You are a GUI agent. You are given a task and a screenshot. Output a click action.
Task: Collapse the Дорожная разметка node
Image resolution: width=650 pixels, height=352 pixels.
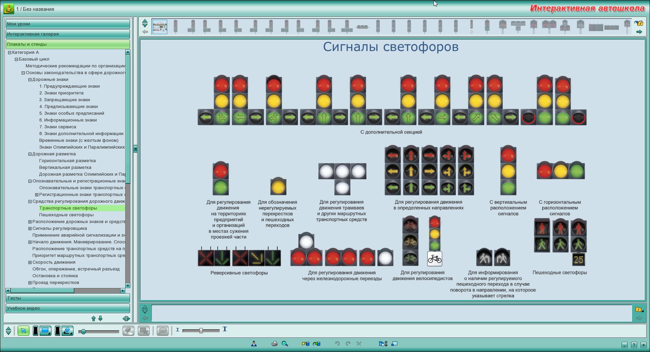[x=30, y=154]
